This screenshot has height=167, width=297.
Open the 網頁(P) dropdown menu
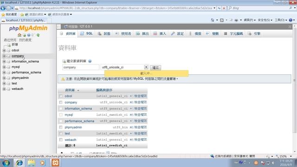coord(250,20)
